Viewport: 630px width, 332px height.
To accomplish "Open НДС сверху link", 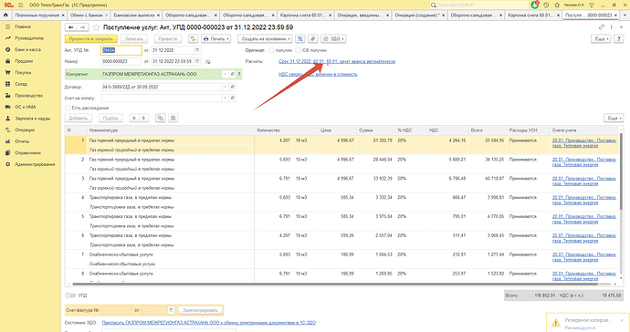I will 318,74.
